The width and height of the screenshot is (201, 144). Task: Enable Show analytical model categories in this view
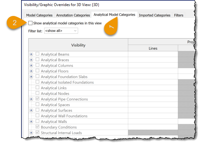pos(30,23)
